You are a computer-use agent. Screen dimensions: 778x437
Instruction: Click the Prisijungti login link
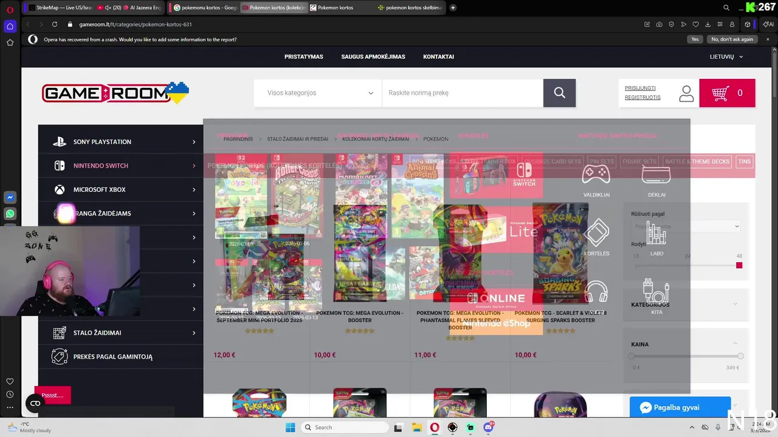click(x=640, y=88)
